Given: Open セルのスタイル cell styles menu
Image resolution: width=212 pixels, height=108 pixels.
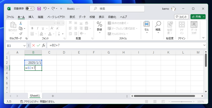Looking at the screenshot, I should [118, 34].
